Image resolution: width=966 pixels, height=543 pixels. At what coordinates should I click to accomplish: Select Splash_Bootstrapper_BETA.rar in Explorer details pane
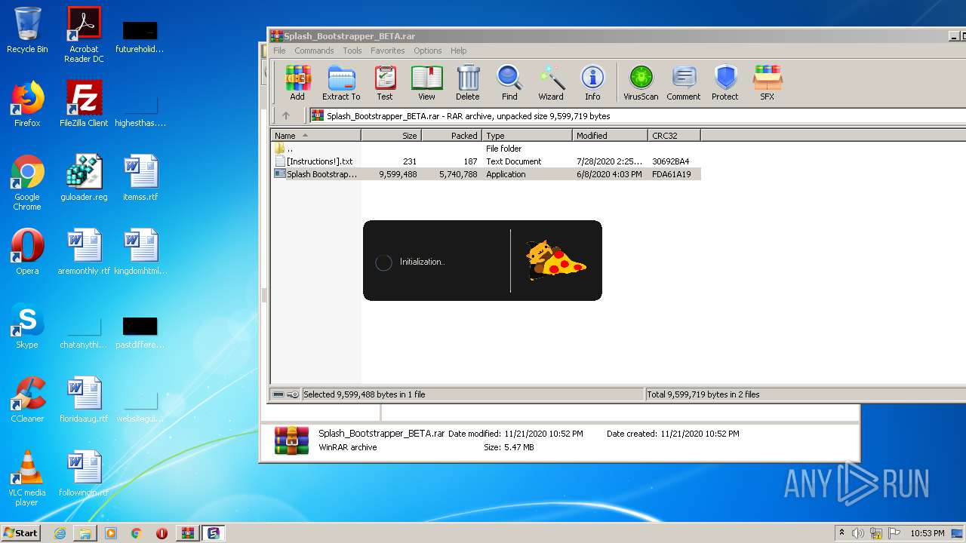click(381, 434)
